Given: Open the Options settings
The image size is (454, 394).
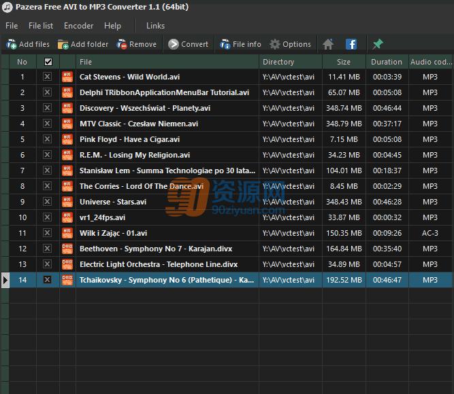Looking at the screenshot, I should point(290,44).
